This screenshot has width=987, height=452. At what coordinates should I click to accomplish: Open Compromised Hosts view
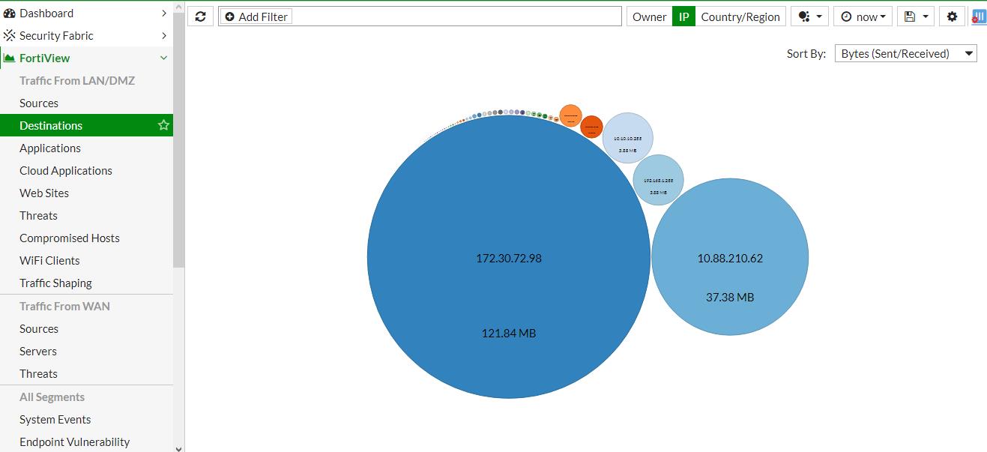click(x=70, y=238)
